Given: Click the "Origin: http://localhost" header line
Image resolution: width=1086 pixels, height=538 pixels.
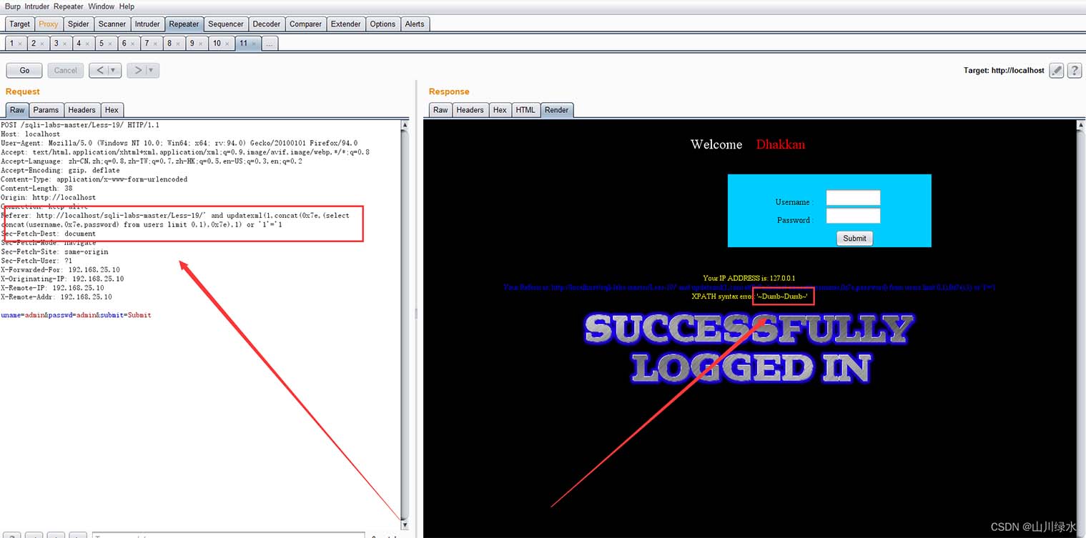Looking at the screenshot, I should tap(48, 197).
